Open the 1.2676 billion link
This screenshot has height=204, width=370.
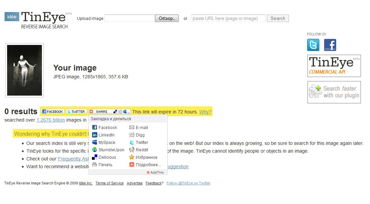click(x=50, y=120)
